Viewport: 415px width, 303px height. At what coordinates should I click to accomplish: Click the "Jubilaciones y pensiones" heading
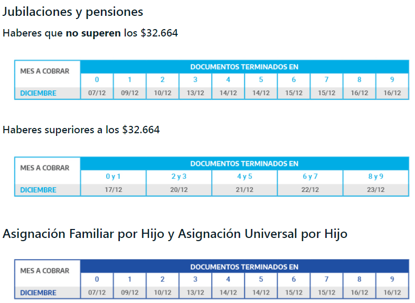[x=73, y=12]
